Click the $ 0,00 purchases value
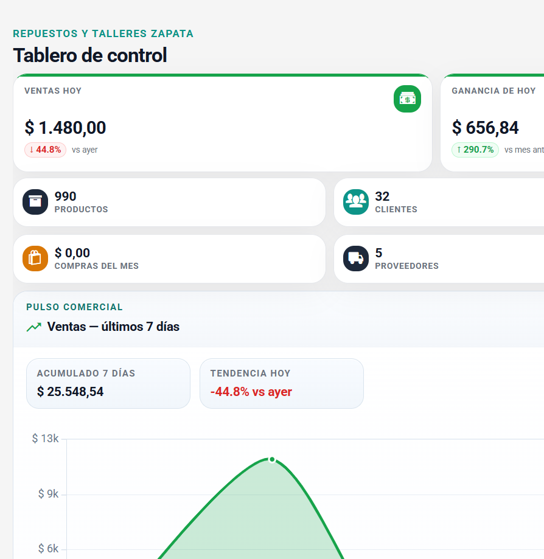The width and height of the screenshot is (544, 559). tap(72, 253)
